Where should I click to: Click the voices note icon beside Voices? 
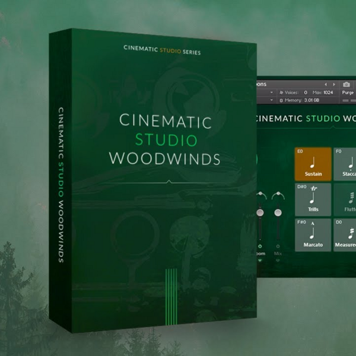[x=281, y=93]
